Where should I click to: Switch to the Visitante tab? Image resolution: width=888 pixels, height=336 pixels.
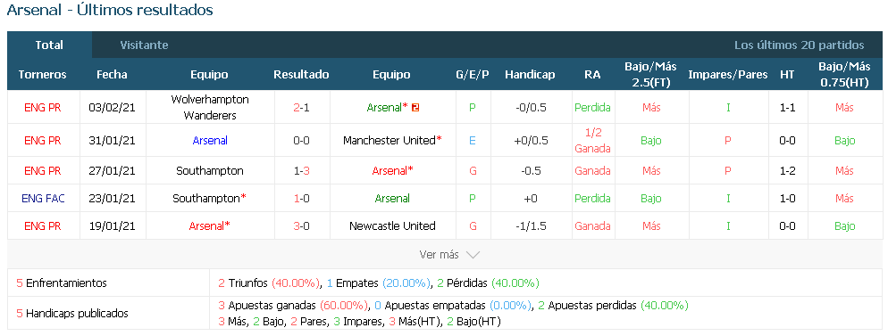[144, 45]
